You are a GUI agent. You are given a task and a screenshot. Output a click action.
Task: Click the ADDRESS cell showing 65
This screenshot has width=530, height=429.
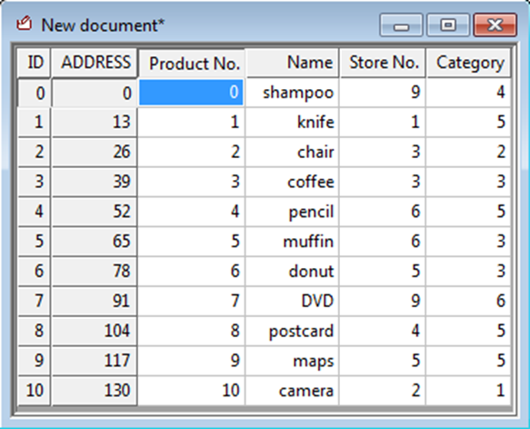(x=95, y=242)
